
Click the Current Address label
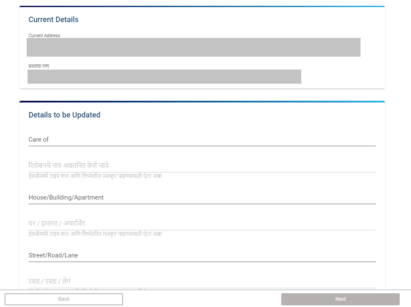[x=44, y=35]
